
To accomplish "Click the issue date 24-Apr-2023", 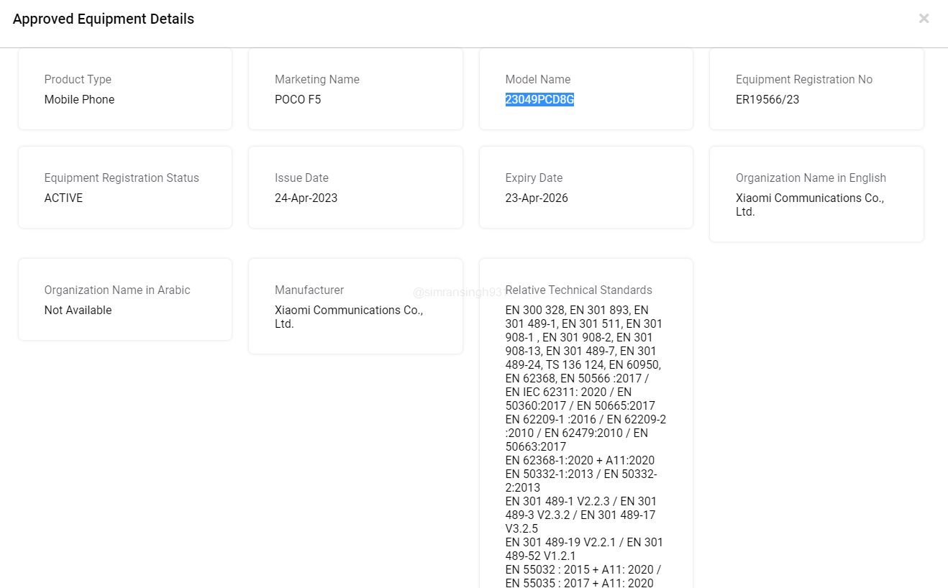I will click(306, 198).
